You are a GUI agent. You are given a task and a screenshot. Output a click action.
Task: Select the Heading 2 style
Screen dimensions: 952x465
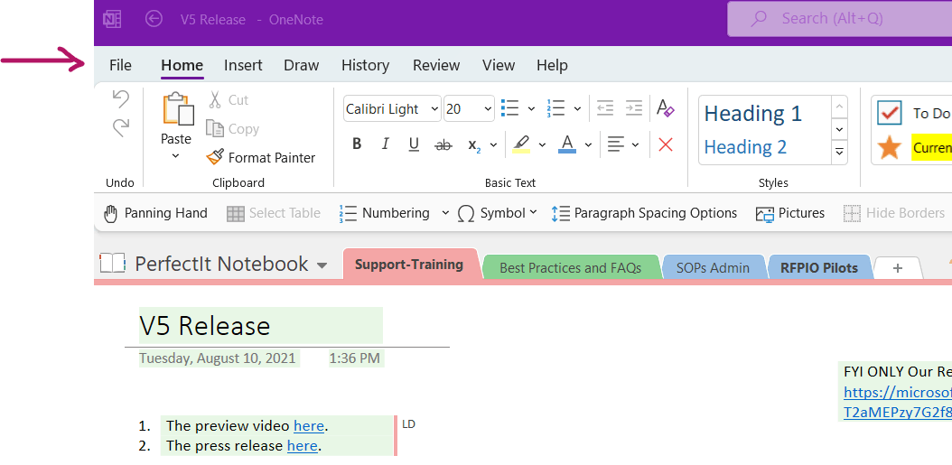(745, 147)
